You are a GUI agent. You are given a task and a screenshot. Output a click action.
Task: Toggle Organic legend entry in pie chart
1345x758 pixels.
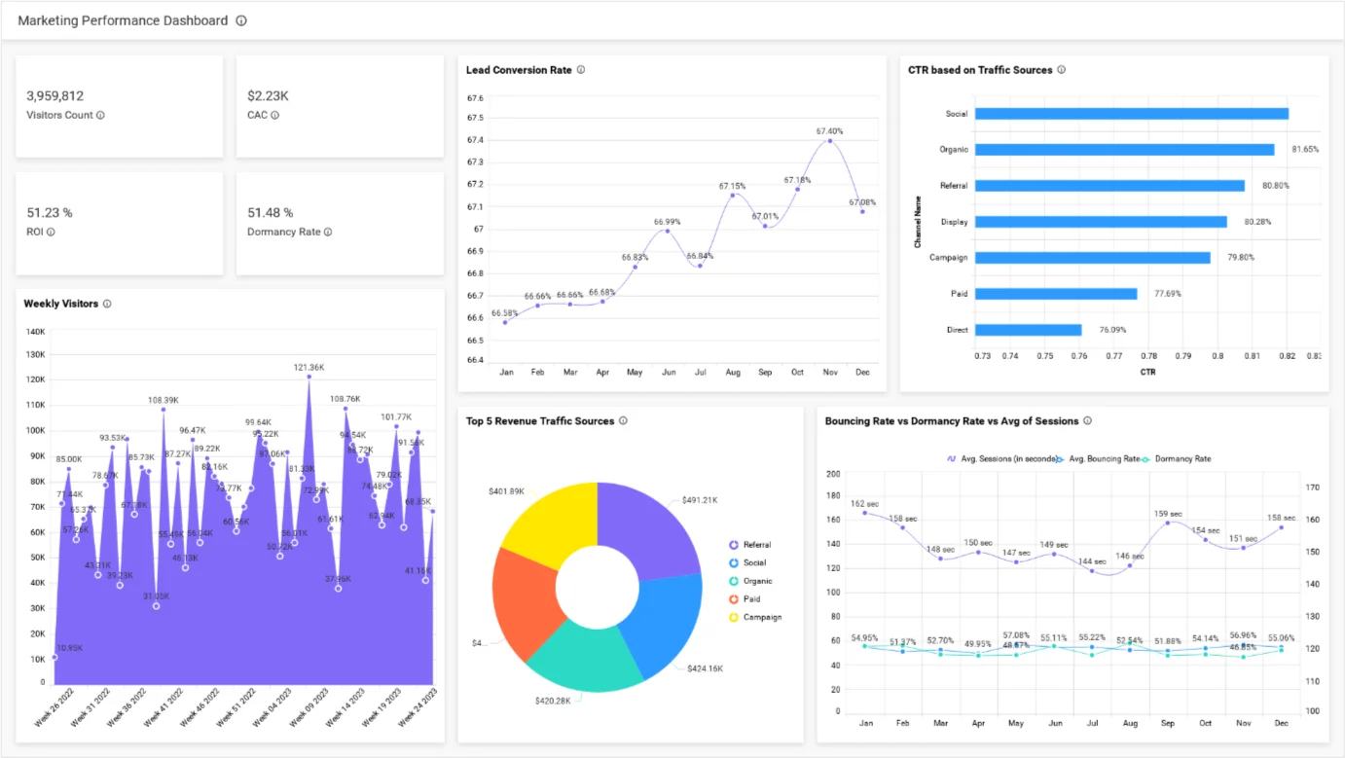coord(749,581)
